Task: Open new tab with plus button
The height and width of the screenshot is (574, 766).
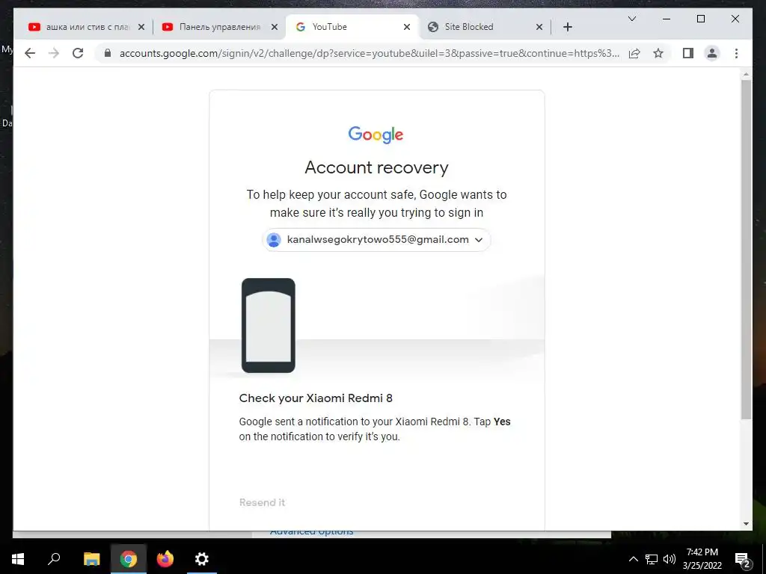Action: (x=567, y=27)
